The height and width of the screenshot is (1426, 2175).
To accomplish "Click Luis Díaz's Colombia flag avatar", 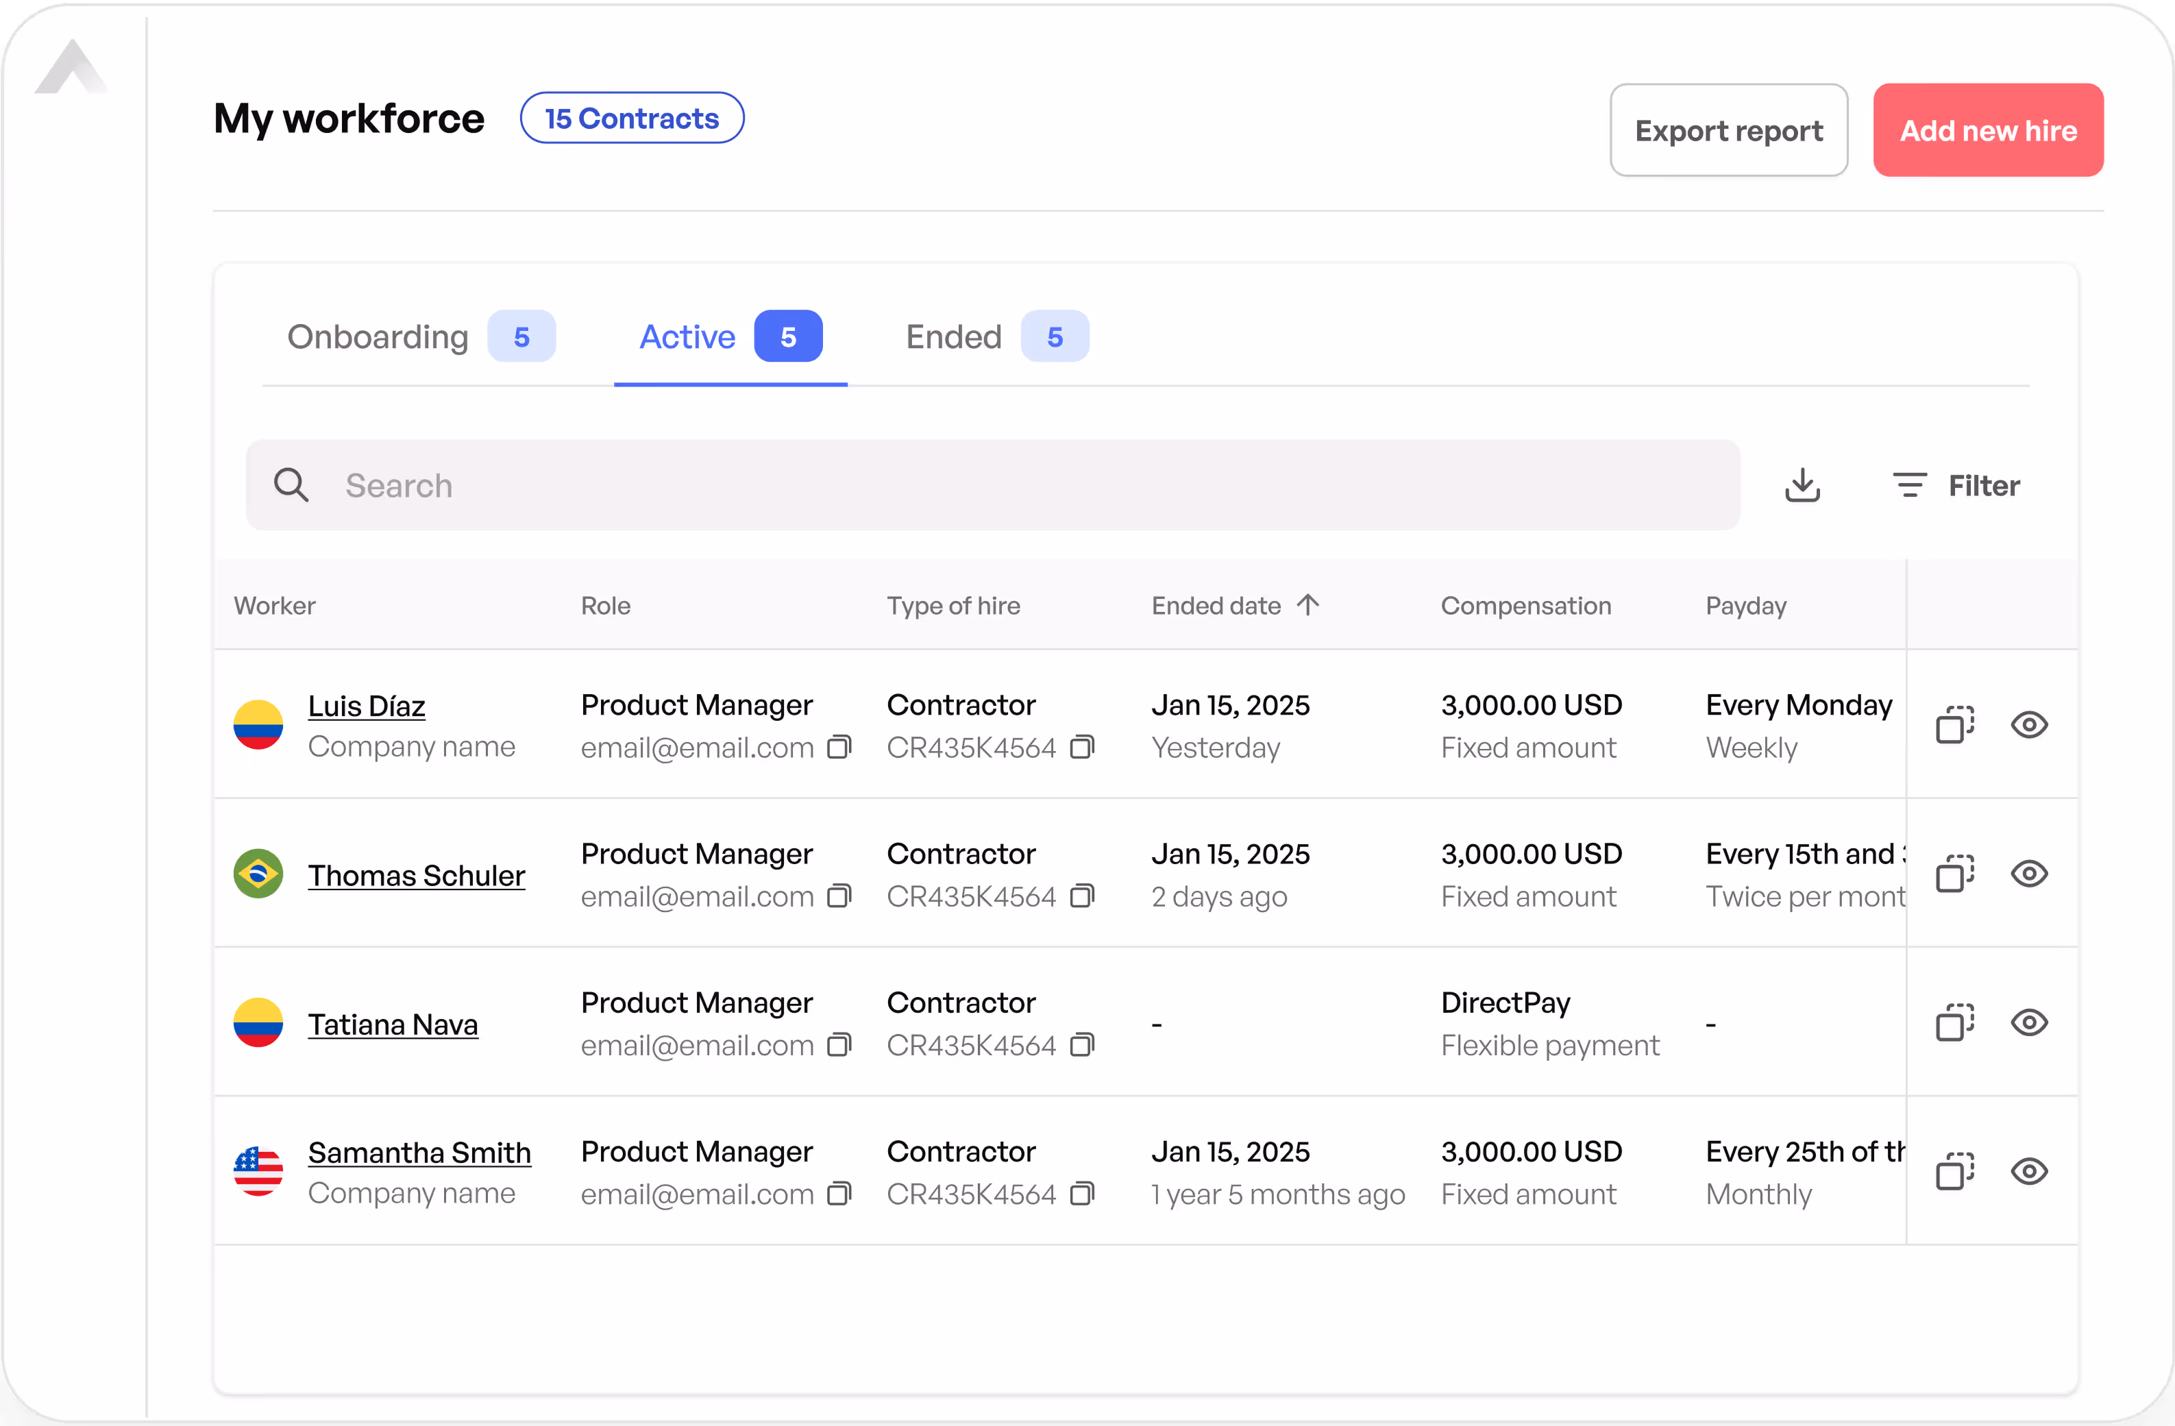I will point(258,725).
